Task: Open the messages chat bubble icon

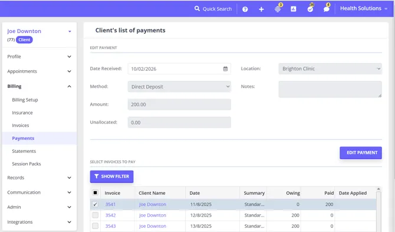Action: tap(327, 9)
